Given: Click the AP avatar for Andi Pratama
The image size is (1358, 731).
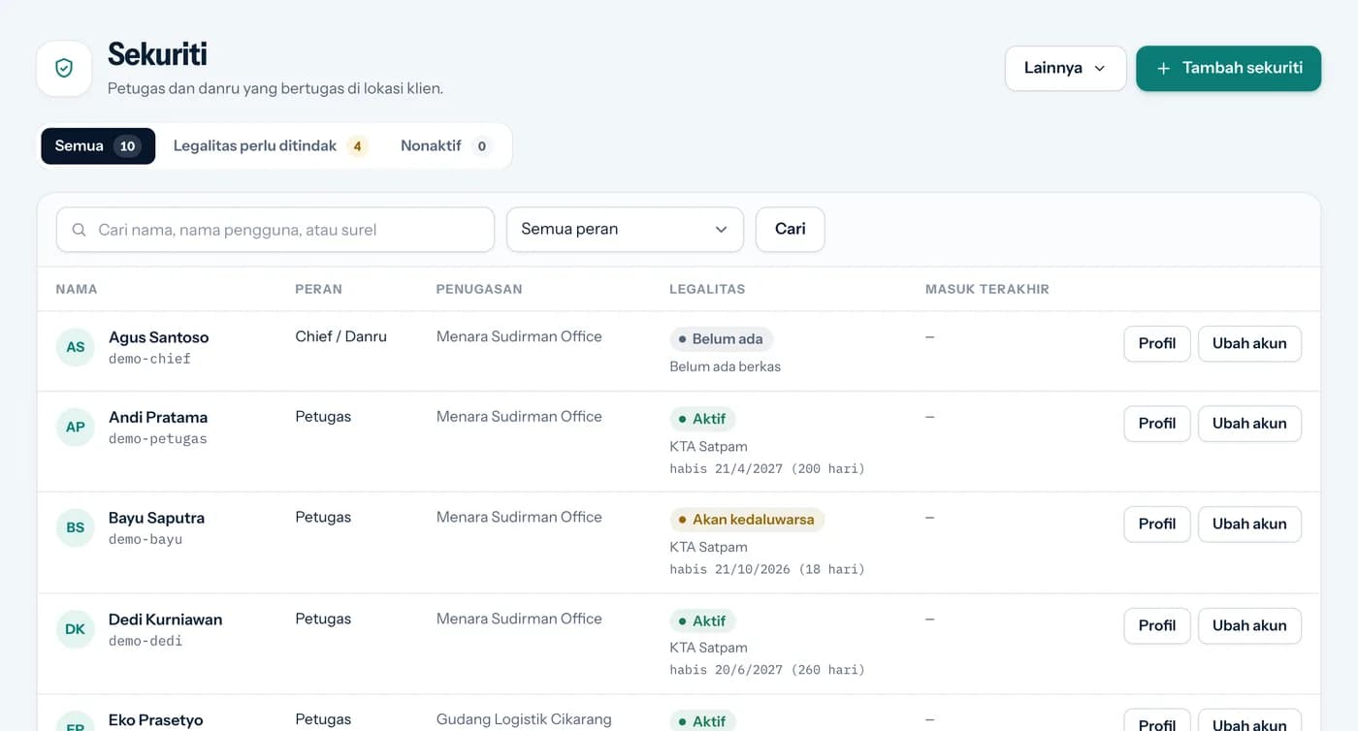Looking at the screenshot, I should click(76, 427).
